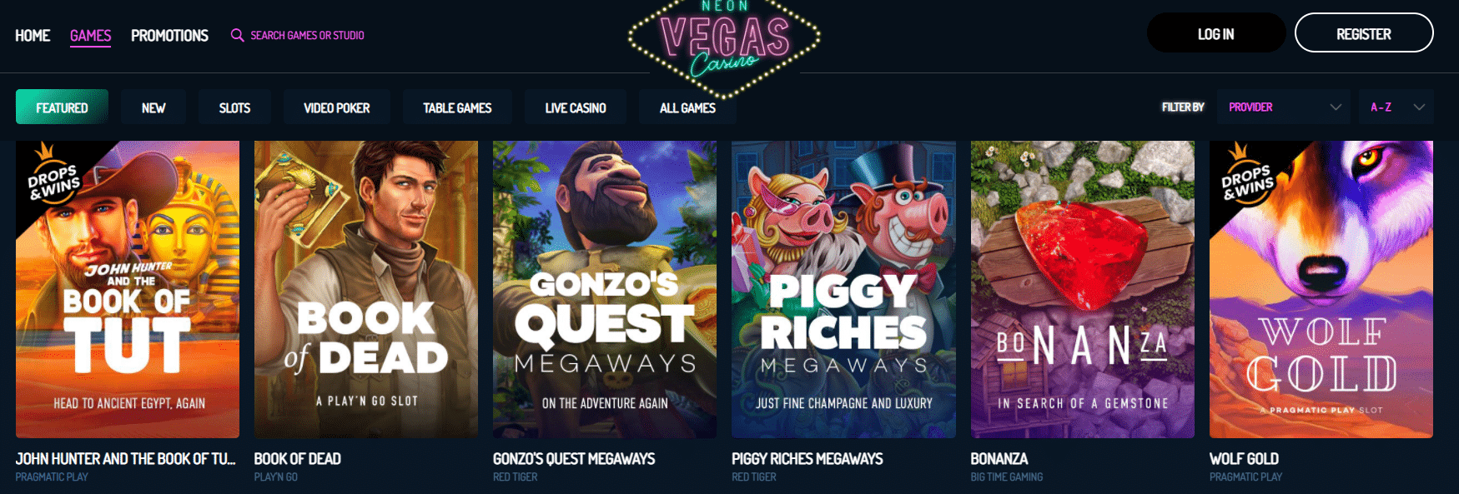Viewport: 1459px width, 494px height.
Task: Click the Piggy Riches Megaways title link
Action: (x=807, y=459)
